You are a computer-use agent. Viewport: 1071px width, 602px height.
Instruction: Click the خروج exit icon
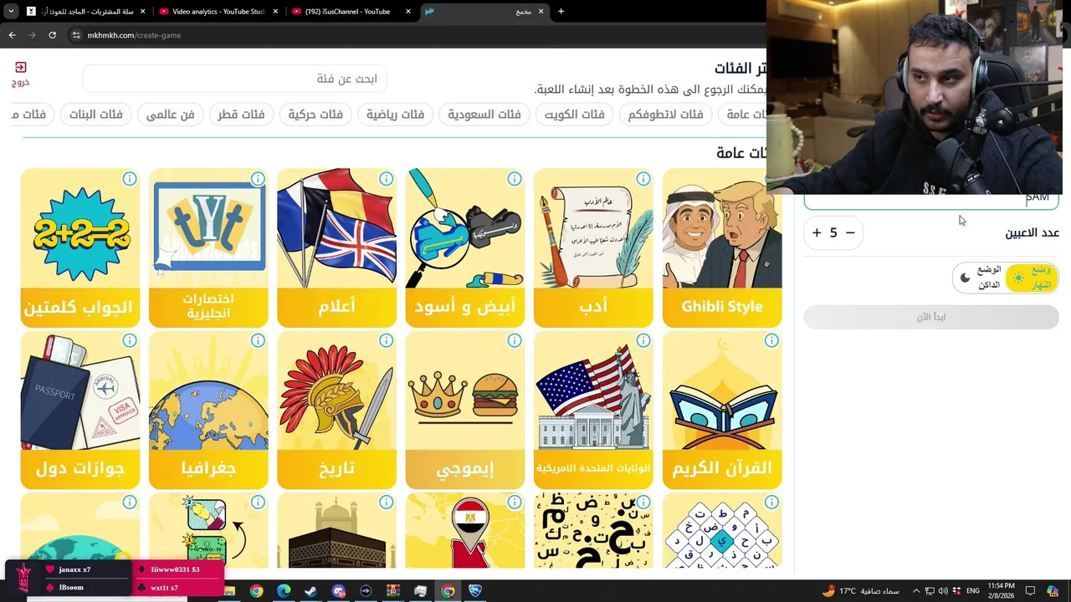(20, 68)
